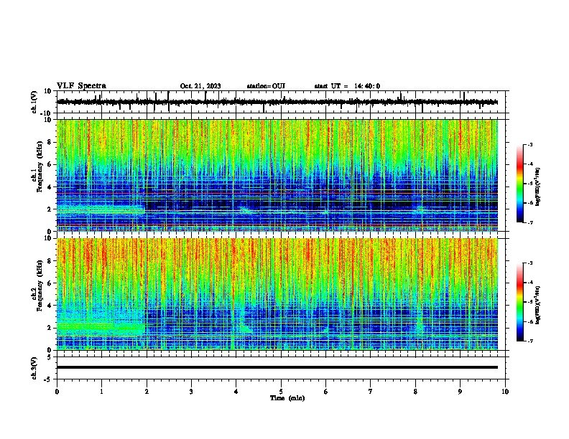Click the ch.1 voltage waveform trace
Image resolution: width=569 pixels, height=439 pixels.
coord(277,102)
